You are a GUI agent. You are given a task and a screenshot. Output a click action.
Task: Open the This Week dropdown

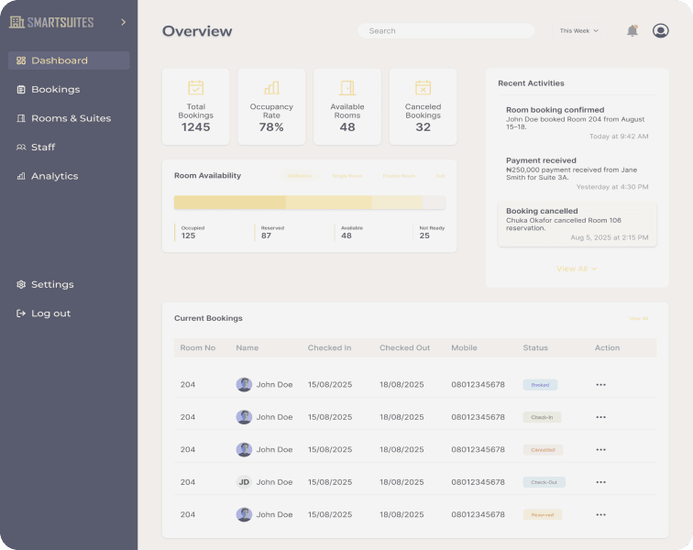[x=578, y=31]
